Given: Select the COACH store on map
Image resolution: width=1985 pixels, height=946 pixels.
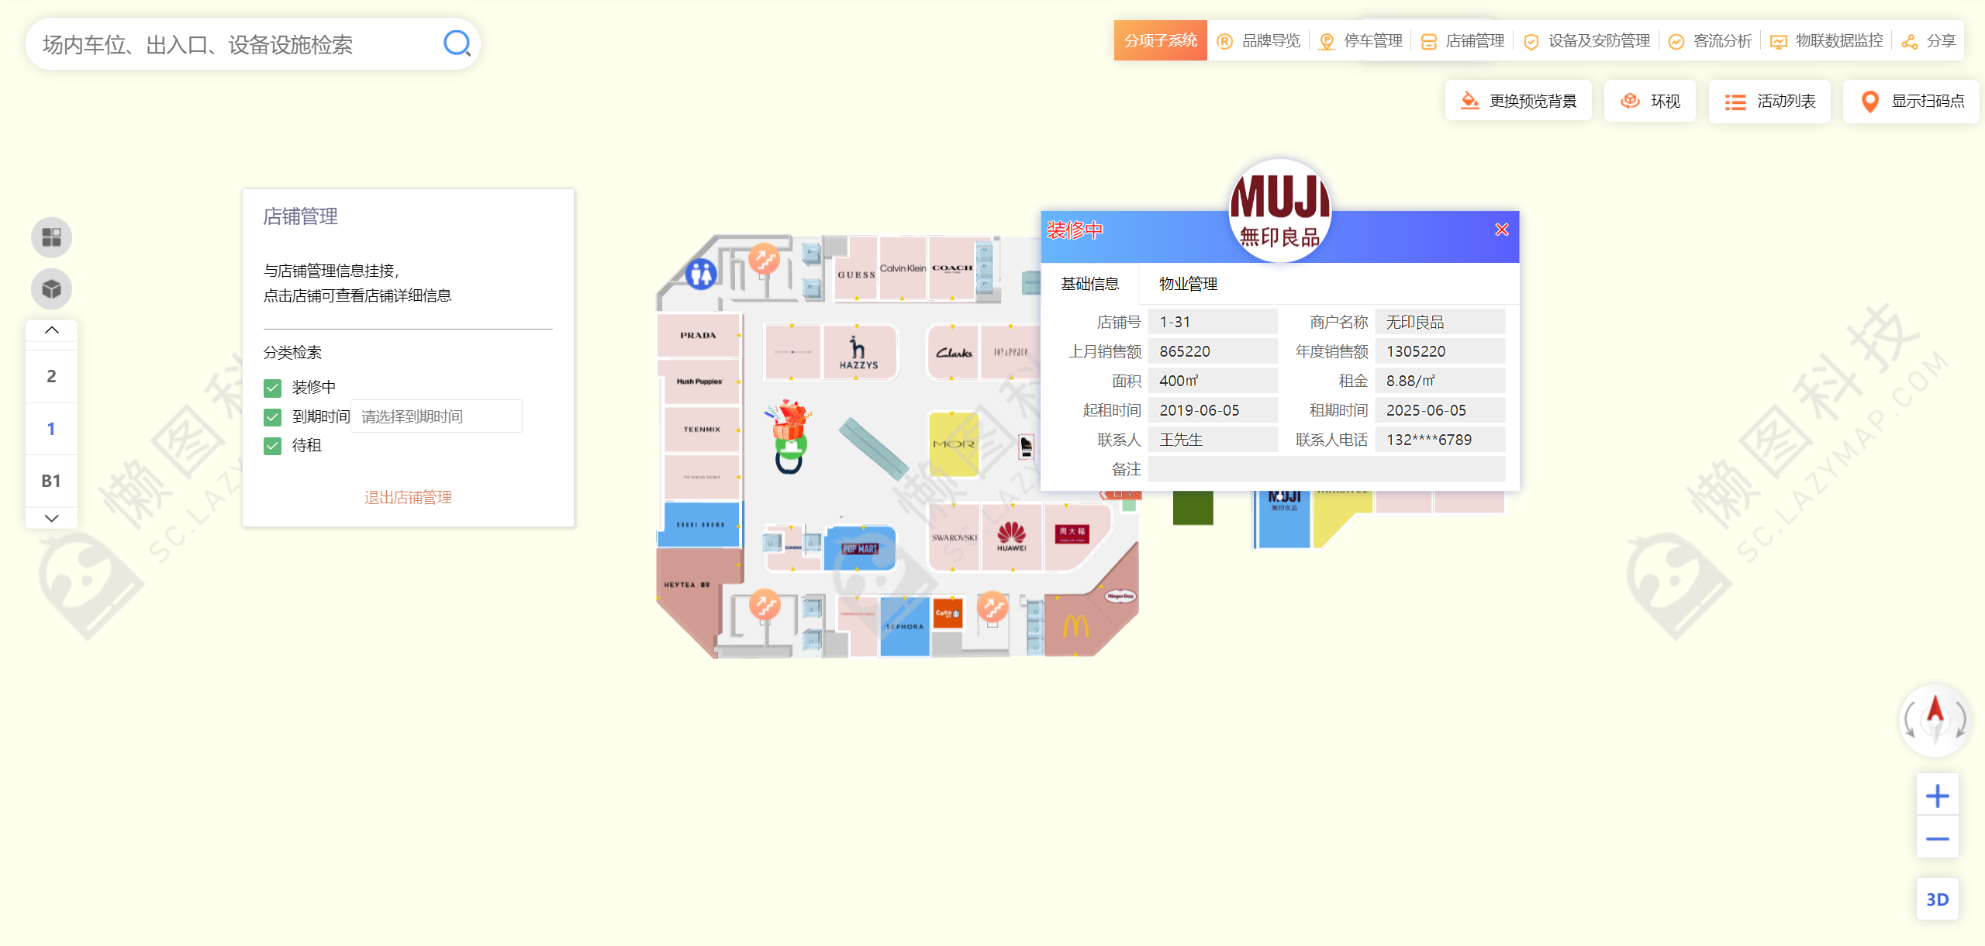Looking at the screenshot, I should [x=952, y=268].
